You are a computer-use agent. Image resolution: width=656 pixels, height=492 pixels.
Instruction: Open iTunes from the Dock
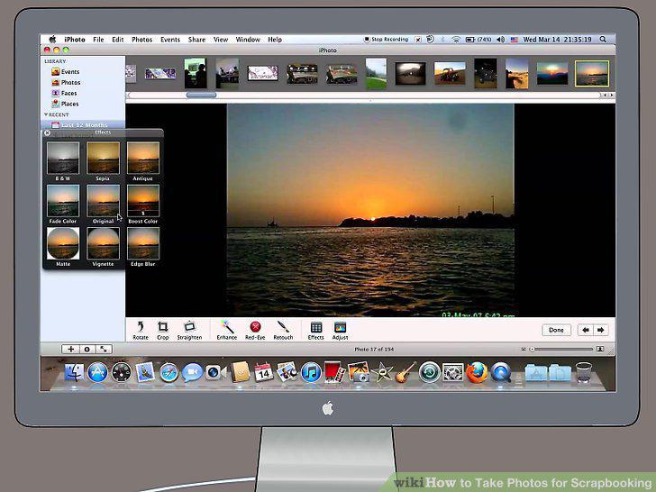tap(311, 372)
